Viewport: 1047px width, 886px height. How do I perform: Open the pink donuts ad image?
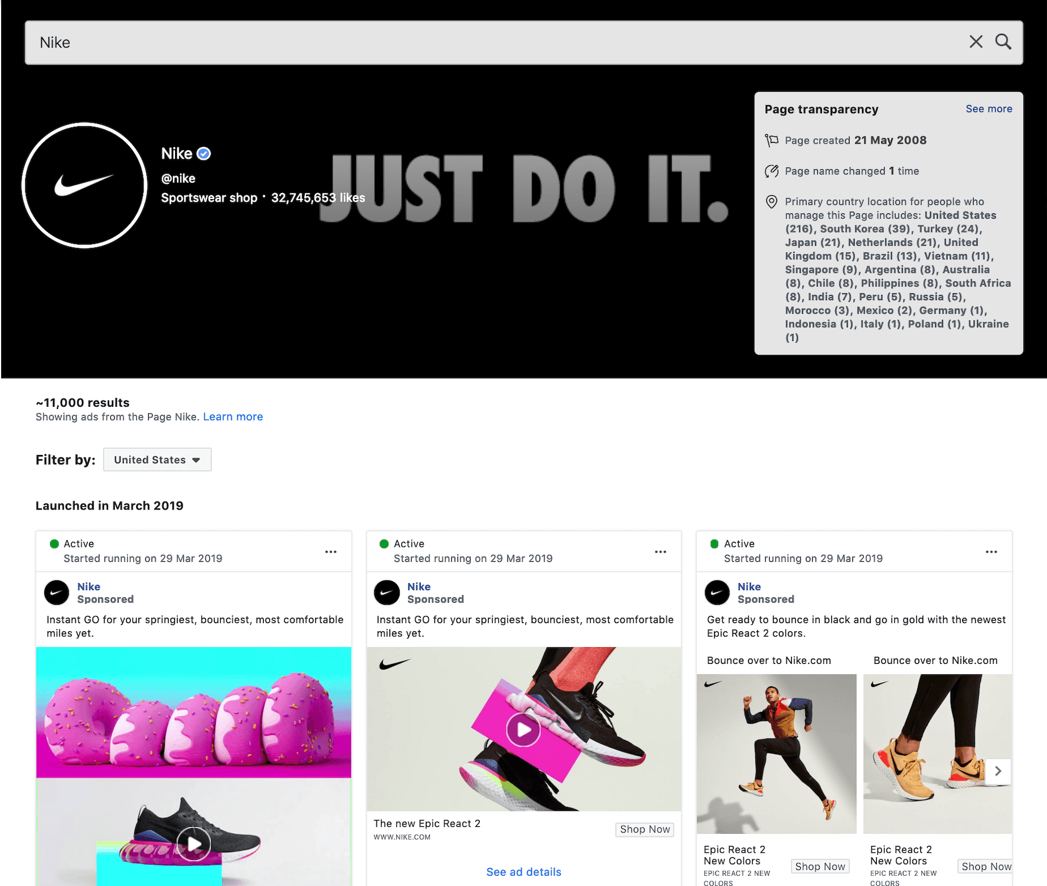[x=193, y=712]
